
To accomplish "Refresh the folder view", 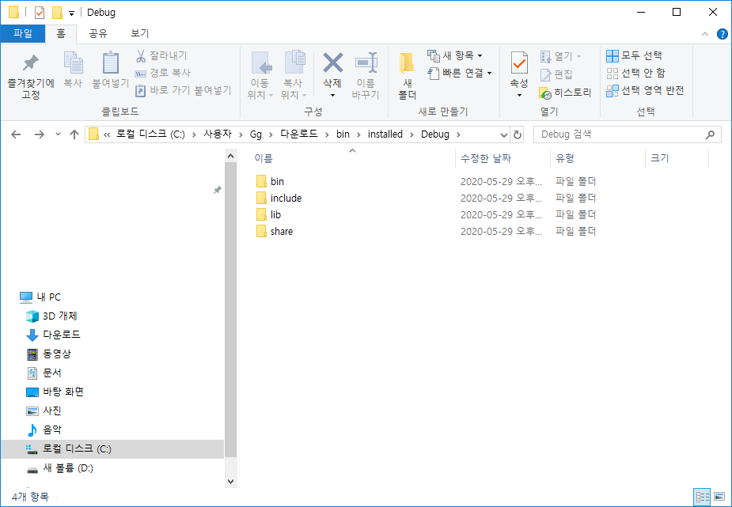I will pos(518,134).
